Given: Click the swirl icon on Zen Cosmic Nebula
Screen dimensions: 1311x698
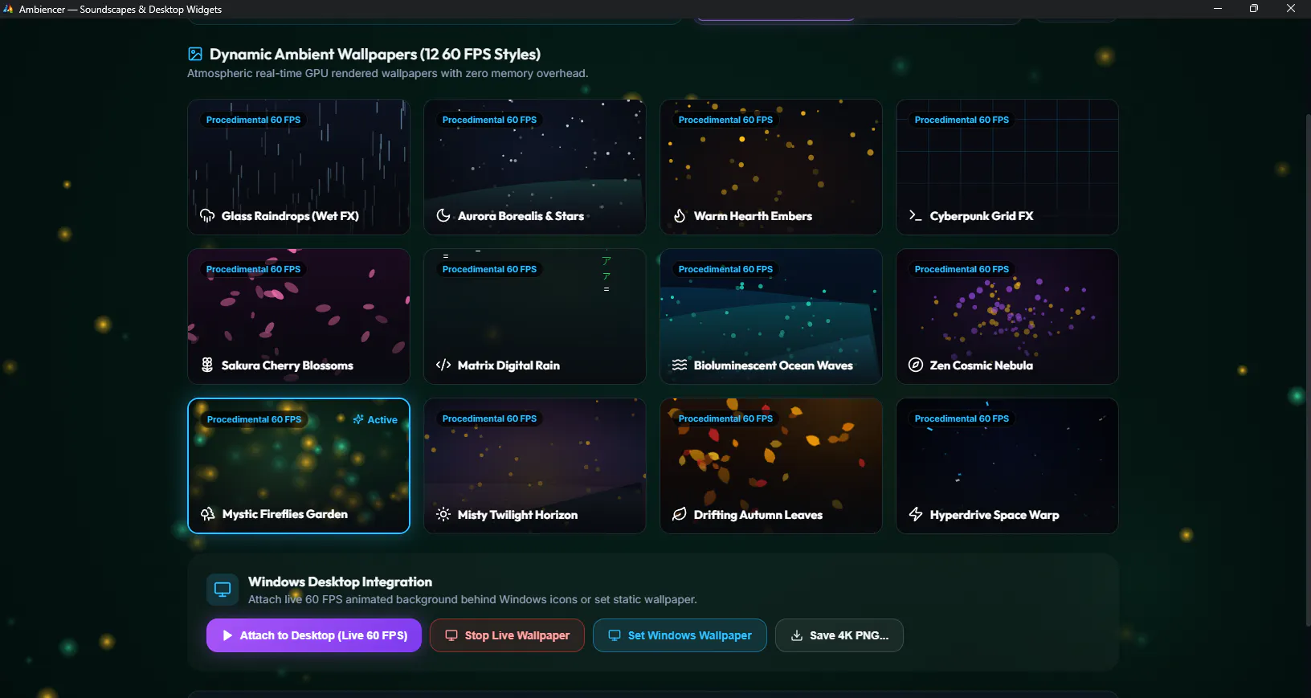Looking at the screenshot, I should point(916,365).
